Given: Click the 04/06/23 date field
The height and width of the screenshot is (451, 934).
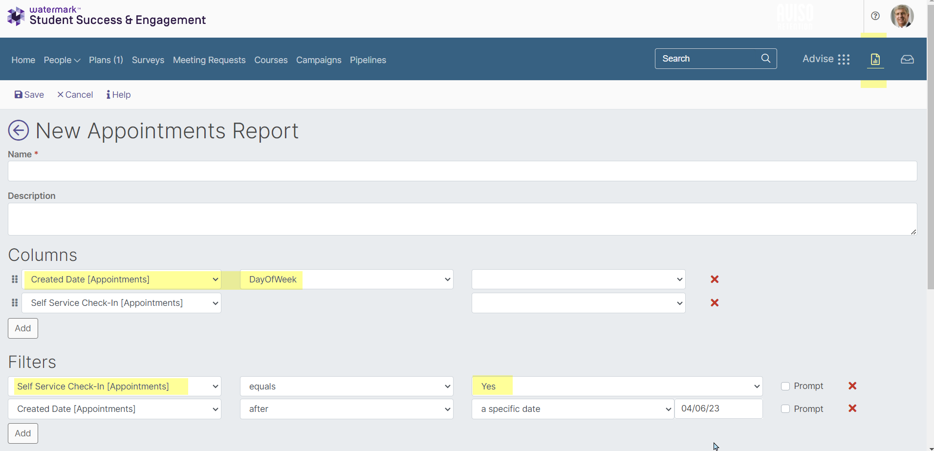Looking at the screenshot, I should 718,409.
